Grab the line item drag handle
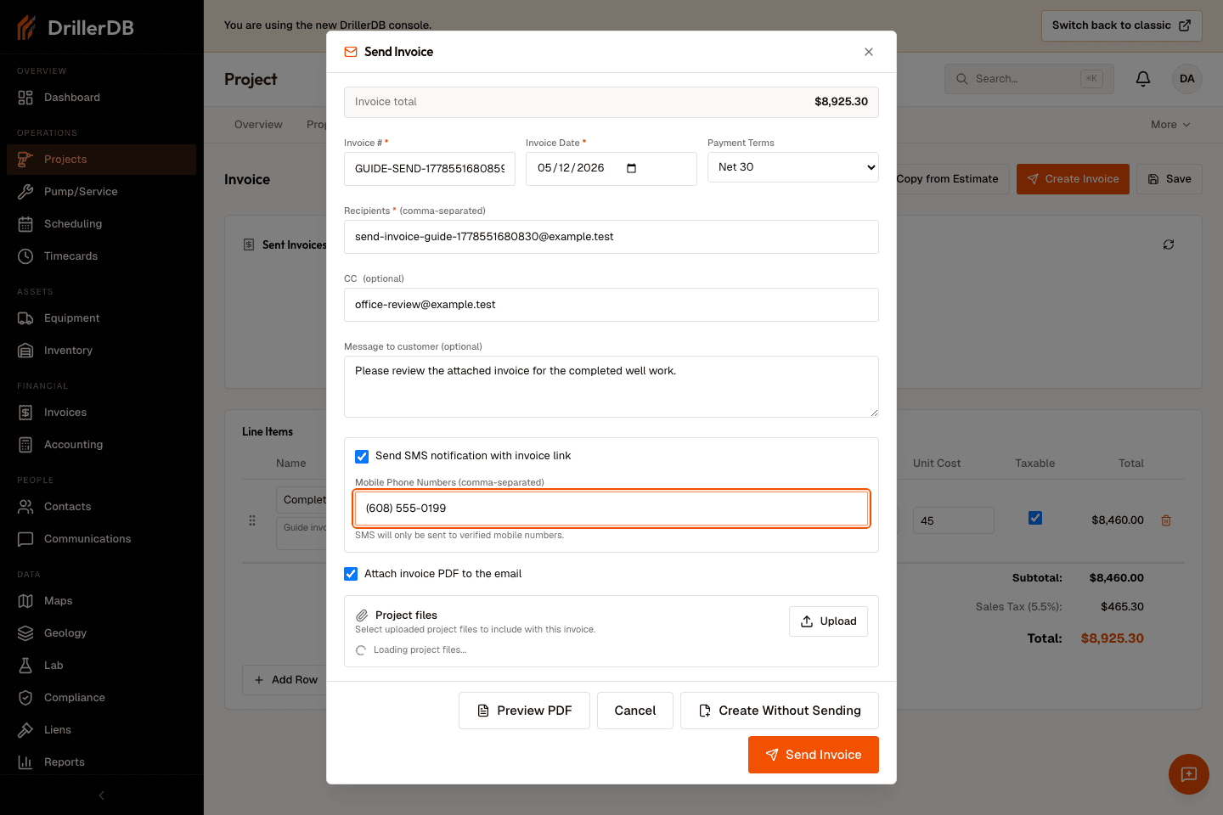 pos(252,520)
